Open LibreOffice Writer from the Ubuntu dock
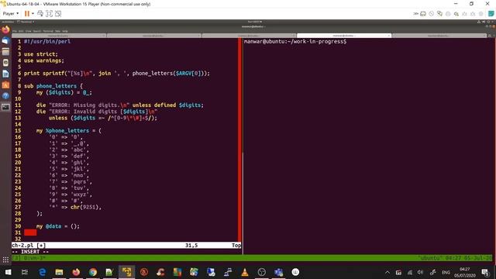Image resolution: width=496 pixels, height=279 pixels. (x=5, y=74)
